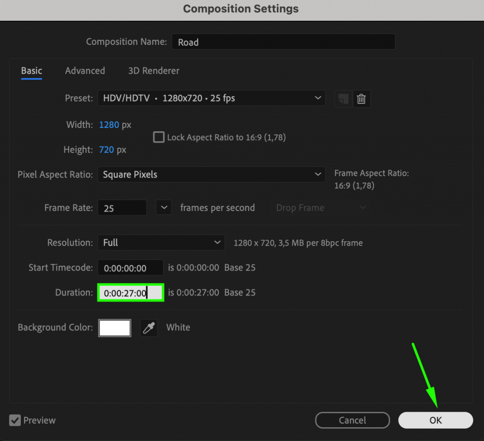This screenshot has height=441, width=484.
Task: Open the white Background Color swatch
Action: (x=114, y=328)
